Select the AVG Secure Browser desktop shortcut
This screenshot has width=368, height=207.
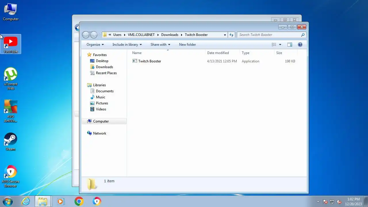click(11, 176)
